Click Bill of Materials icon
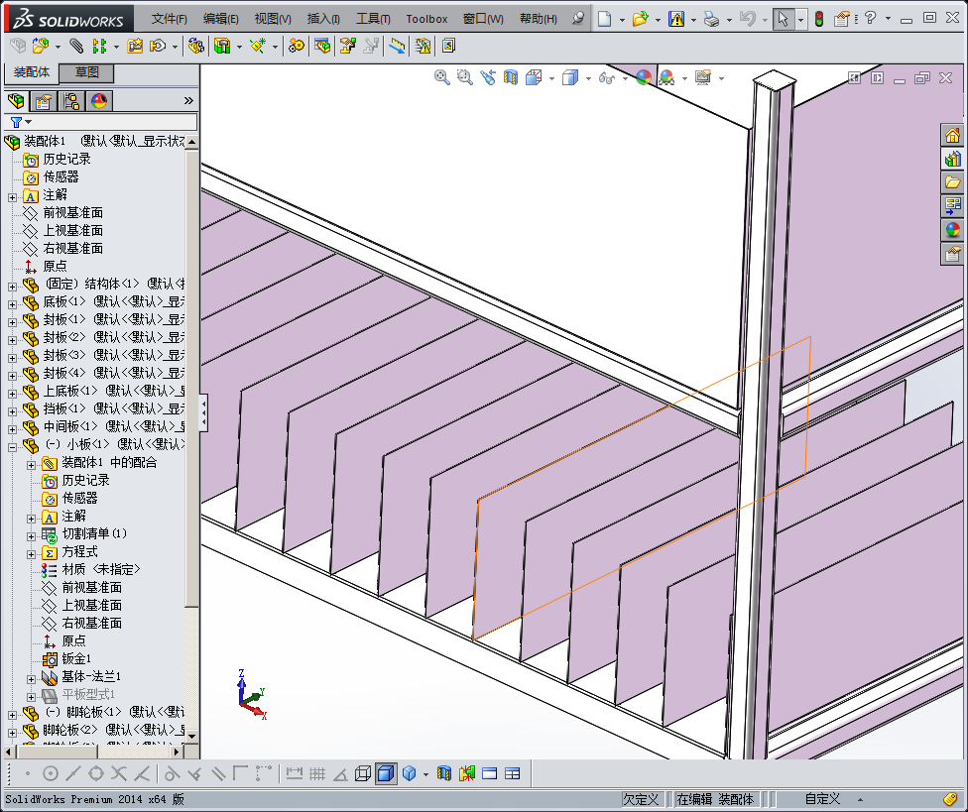968x812 pixels. [x=322, y=46]
